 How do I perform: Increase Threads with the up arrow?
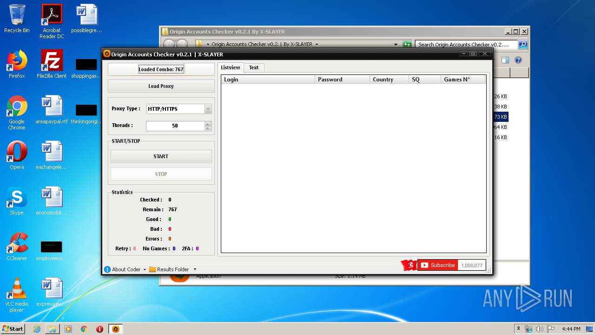tap(208, 123)
